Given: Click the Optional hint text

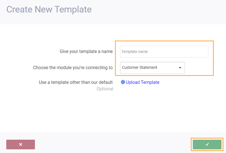Looking at the screenshot, I should (x=105, y=89).
